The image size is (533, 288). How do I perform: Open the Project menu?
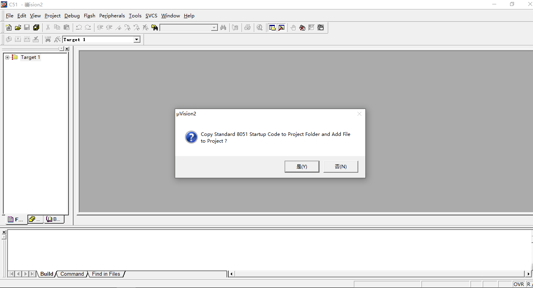click(x=53, y=16)
